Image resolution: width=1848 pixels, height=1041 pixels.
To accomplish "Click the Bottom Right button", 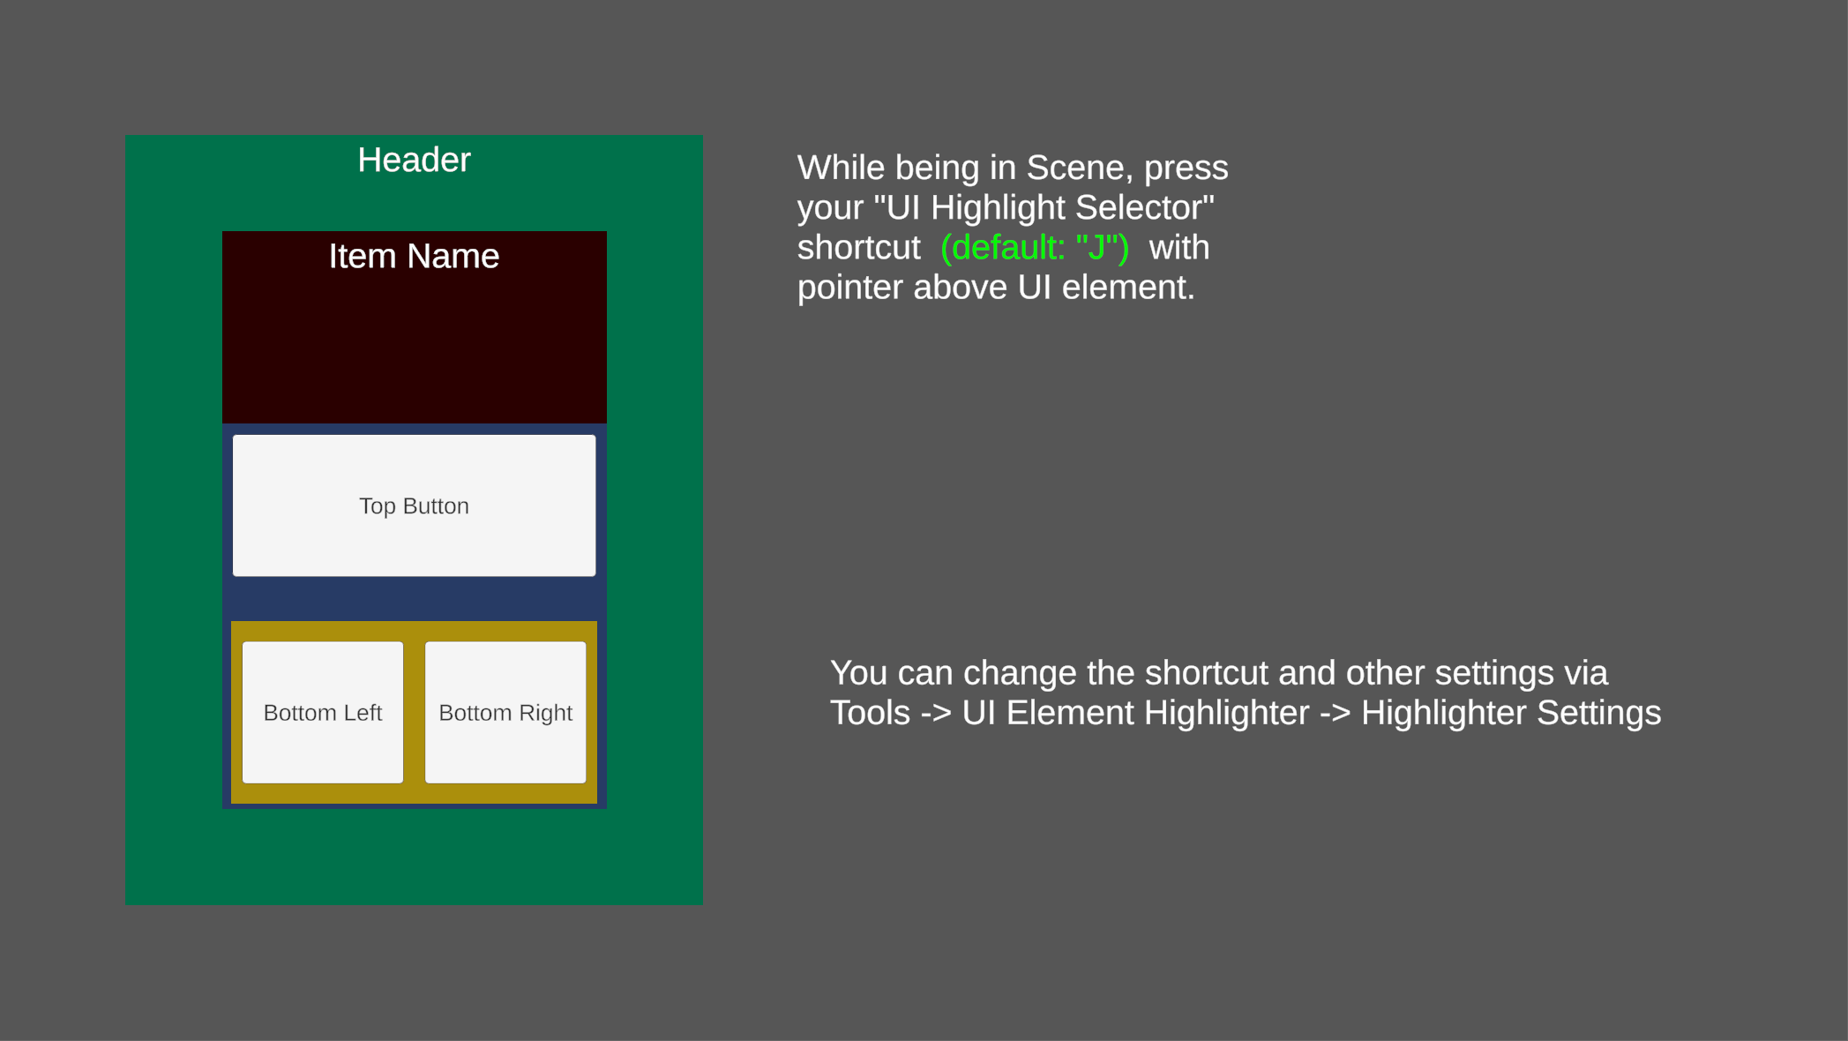I will [x=505, y=712].
